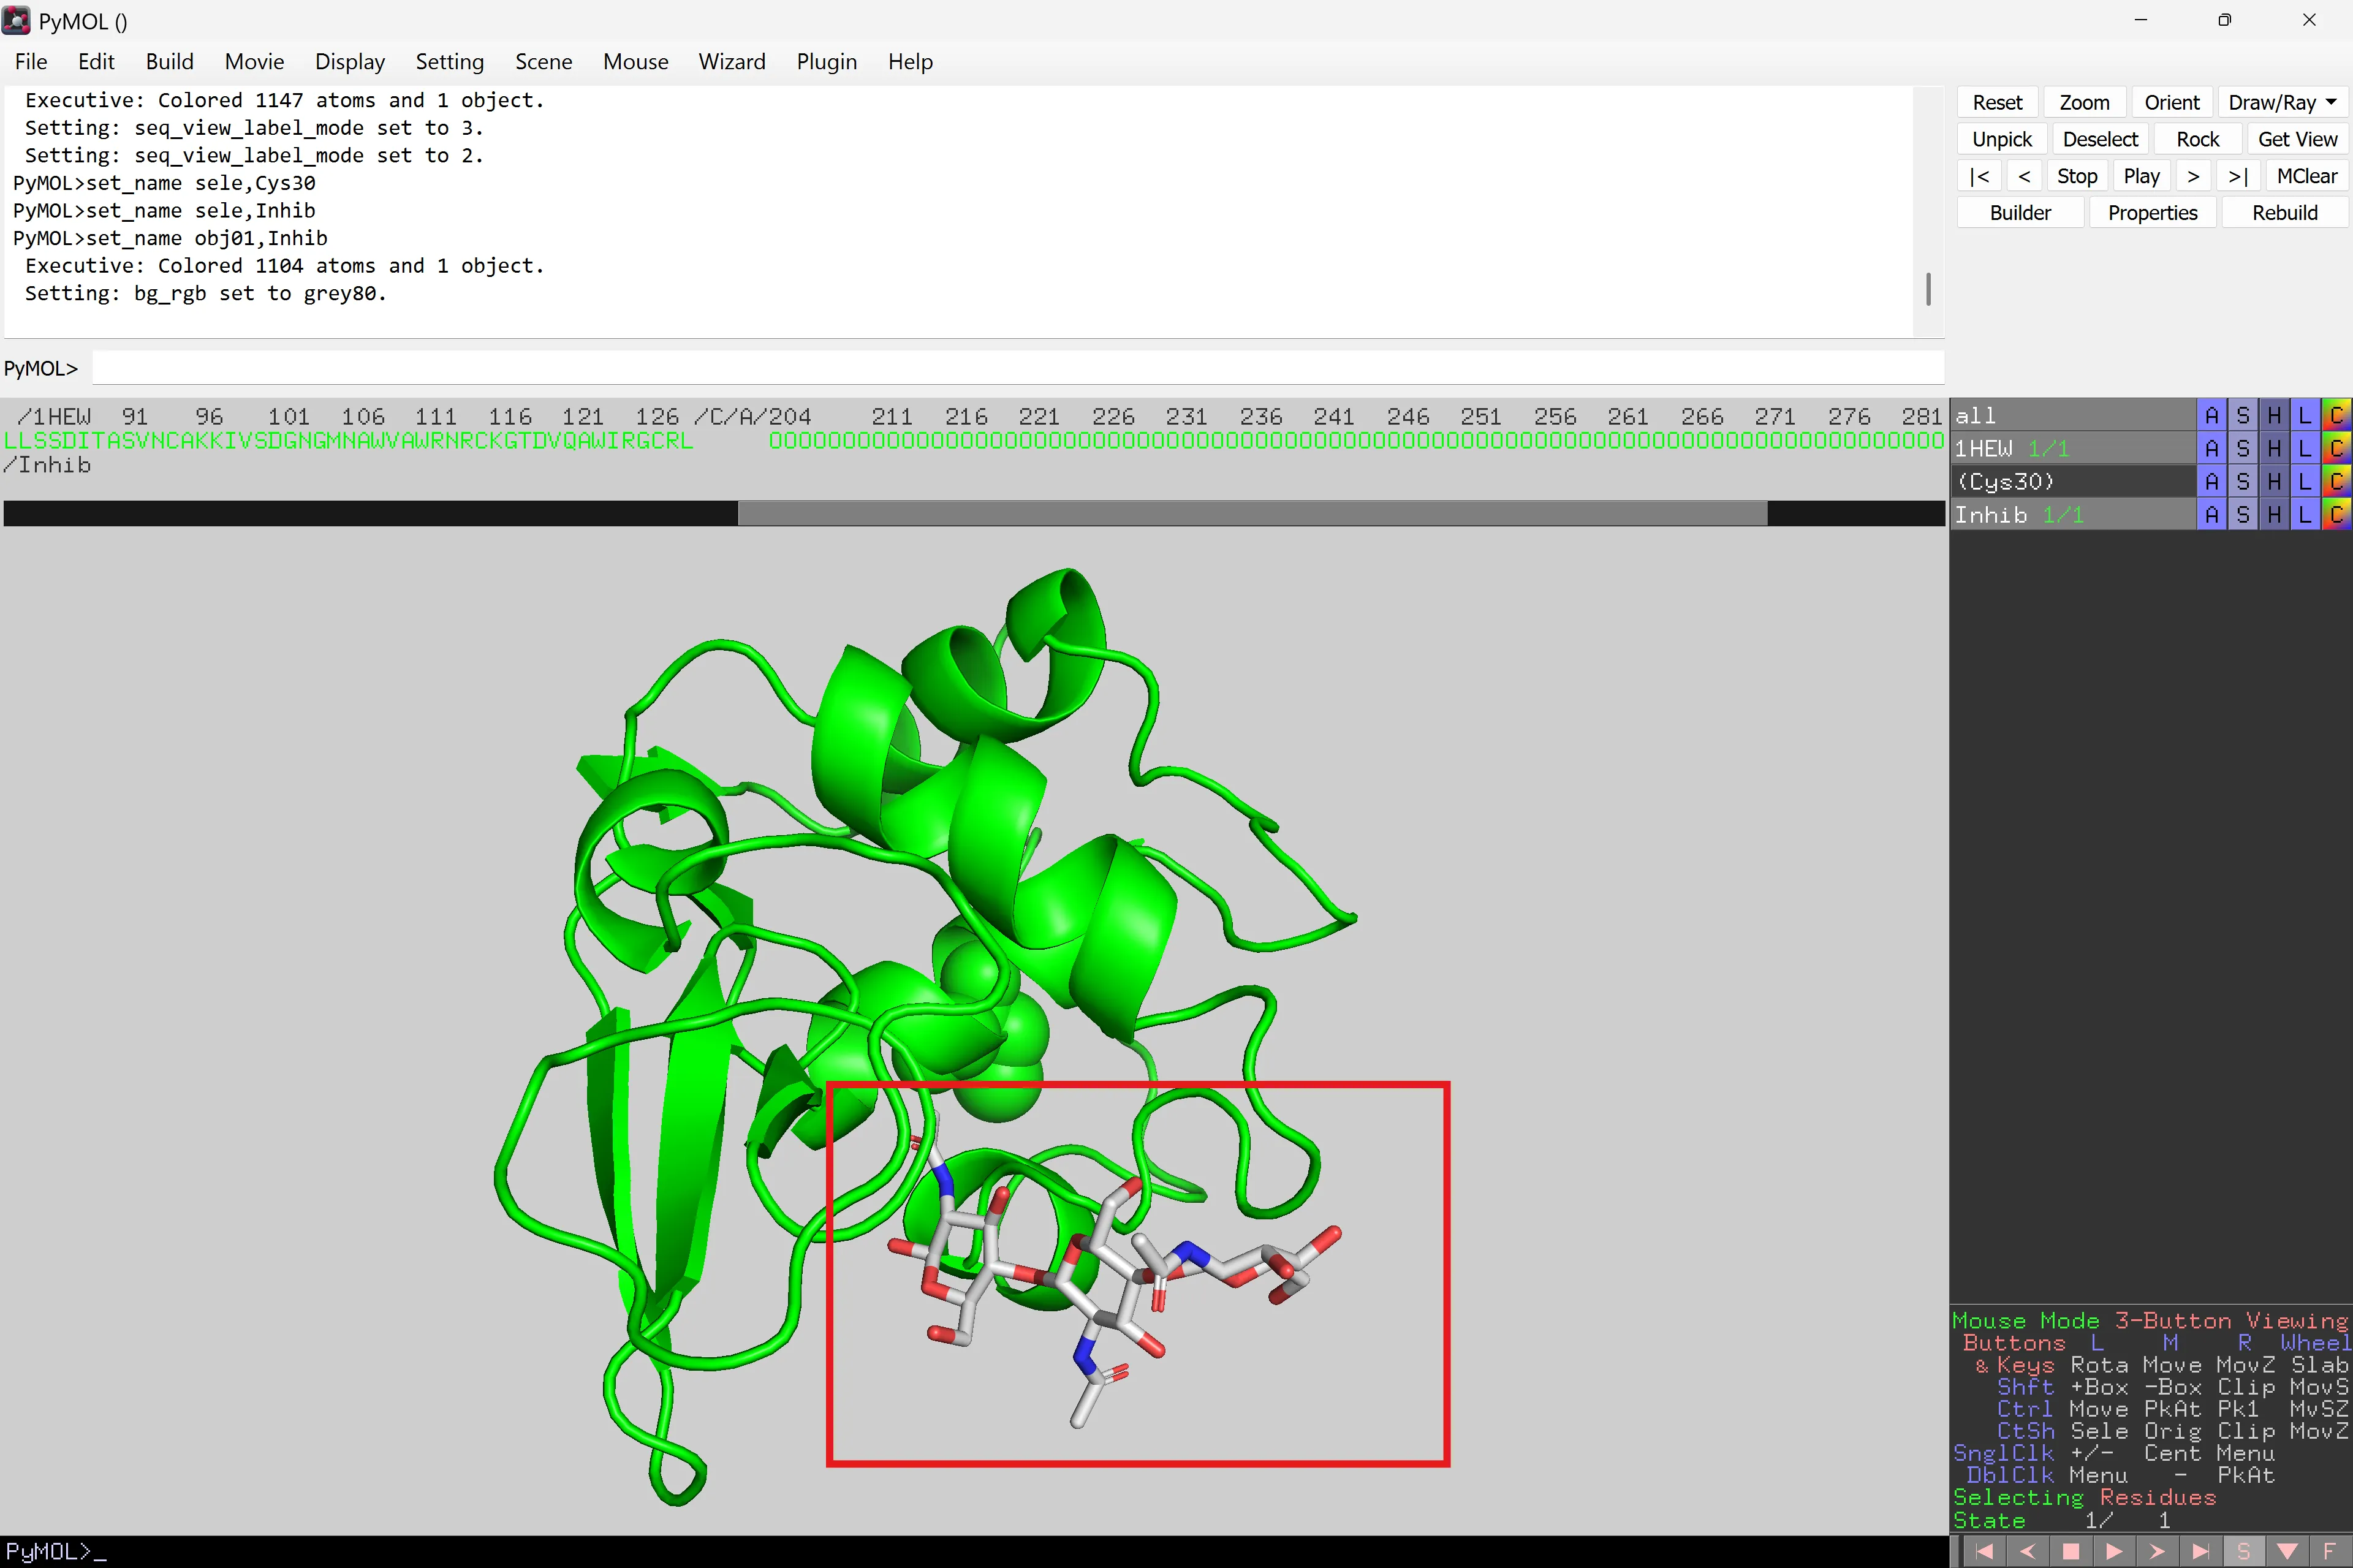Open Hide menu for Cys30 selection
The height and width of the screenshot is (1568, 2353).
(x=2274, y=482)
